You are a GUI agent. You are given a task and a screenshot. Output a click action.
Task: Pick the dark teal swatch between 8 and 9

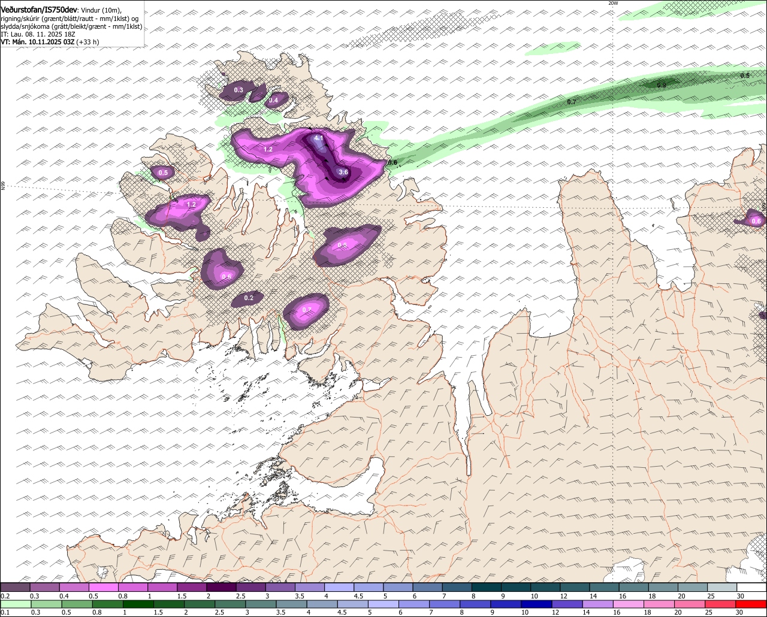(487, 588)
